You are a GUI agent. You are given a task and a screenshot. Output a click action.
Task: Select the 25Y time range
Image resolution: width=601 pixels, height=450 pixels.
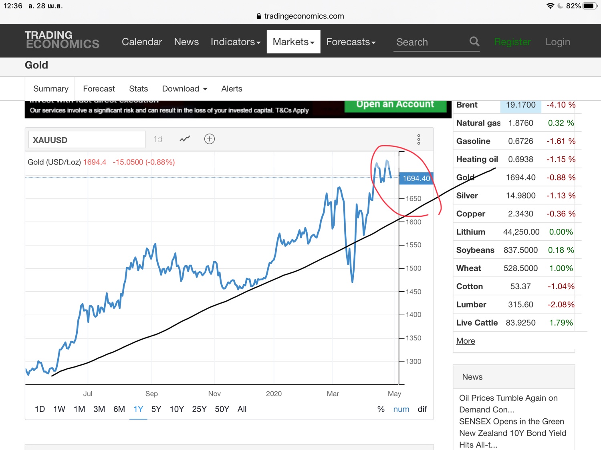(199, 409)
